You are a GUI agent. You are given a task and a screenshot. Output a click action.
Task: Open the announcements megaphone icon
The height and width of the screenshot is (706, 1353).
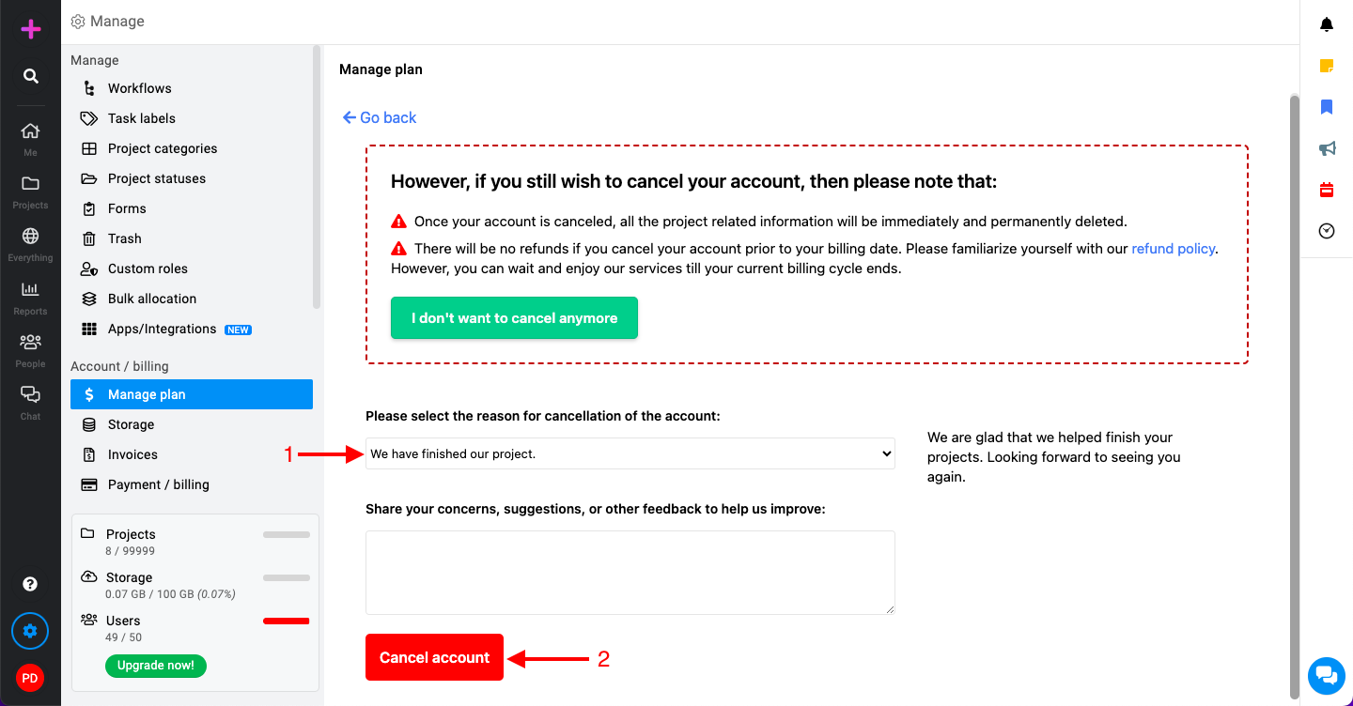(x=1327, y=148)
